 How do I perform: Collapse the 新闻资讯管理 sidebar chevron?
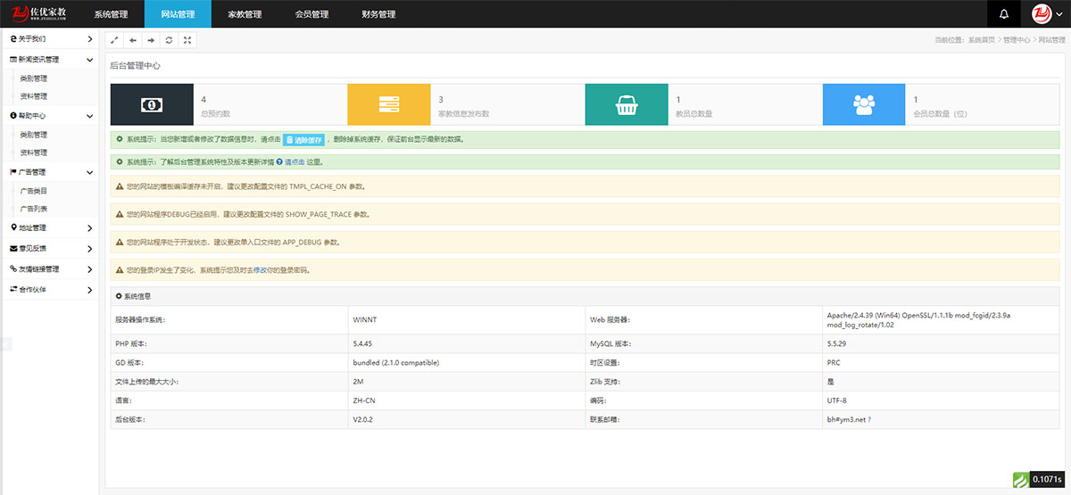[x=90, y=60]
